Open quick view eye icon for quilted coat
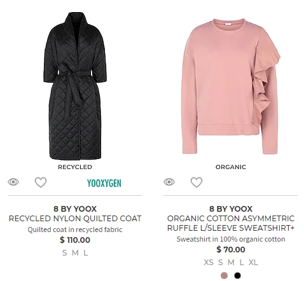 13,182
